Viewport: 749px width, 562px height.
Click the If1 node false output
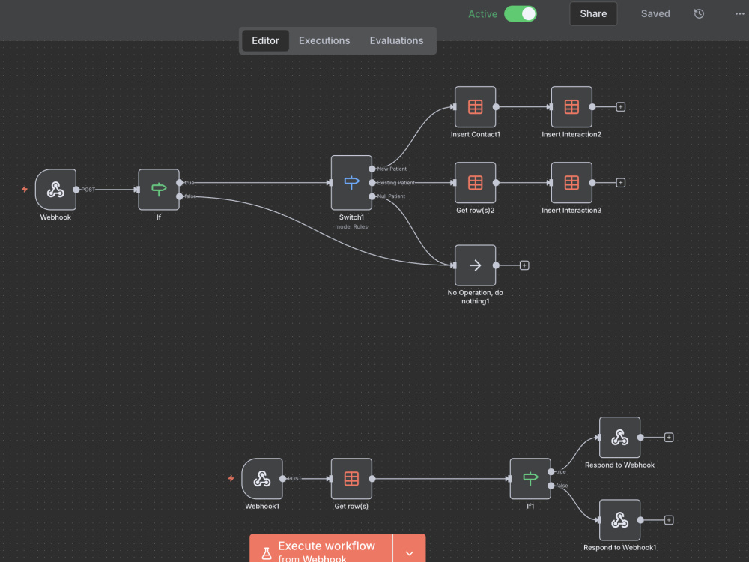551,486
